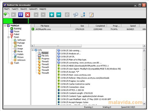Click the task list scroll right arrow
Viewport: 149px width, 111px height.
144,46
